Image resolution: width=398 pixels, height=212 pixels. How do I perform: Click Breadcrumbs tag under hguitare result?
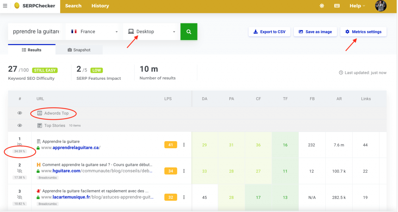tap(48, 178)
